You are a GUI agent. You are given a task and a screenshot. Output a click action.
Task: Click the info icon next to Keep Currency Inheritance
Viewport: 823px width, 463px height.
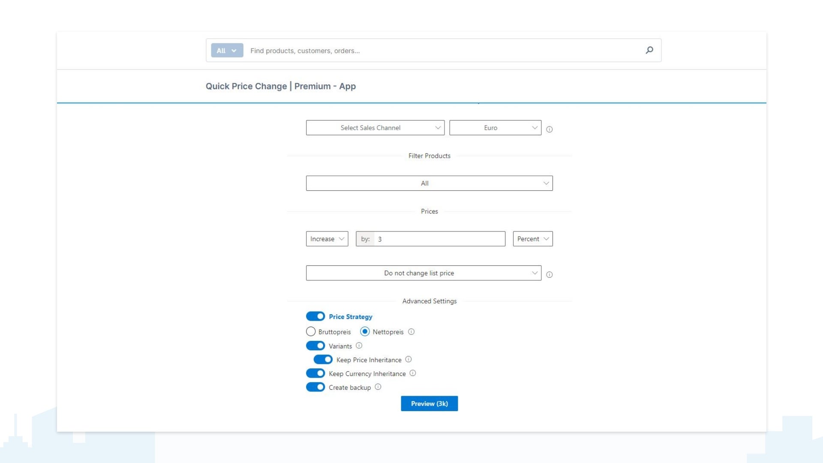[x=413, y=373]
